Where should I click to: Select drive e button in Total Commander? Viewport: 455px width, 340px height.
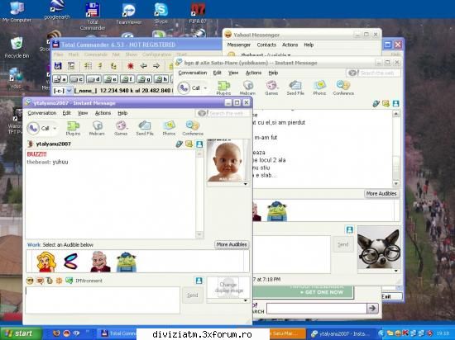tap(110, 79)
